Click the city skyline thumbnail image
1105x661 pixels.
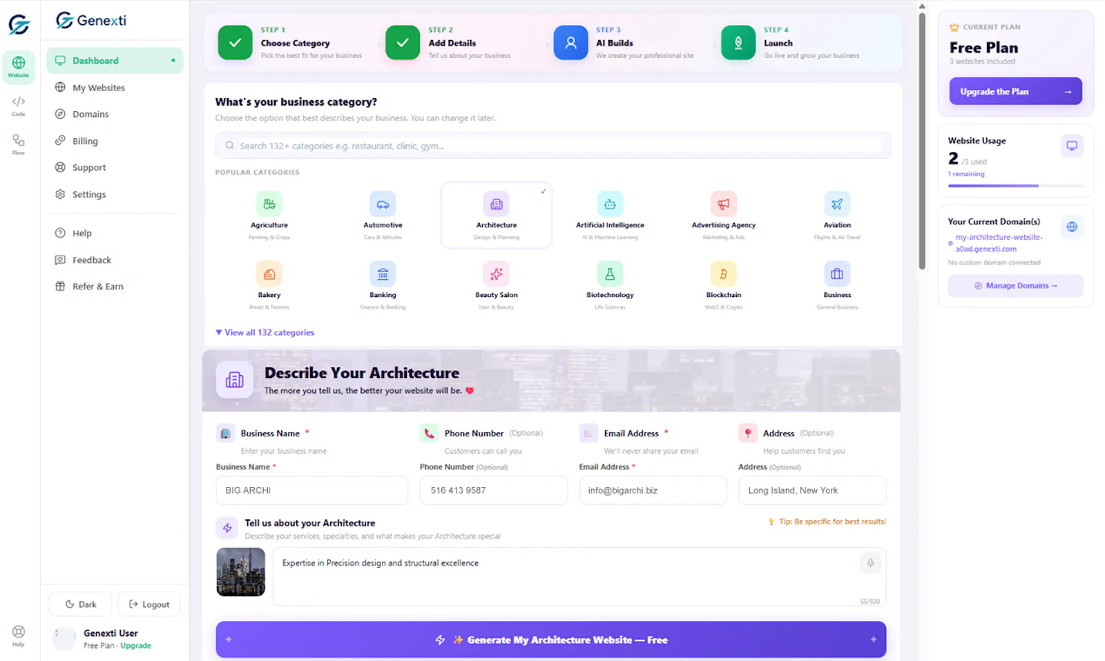(x=241, y=572)
